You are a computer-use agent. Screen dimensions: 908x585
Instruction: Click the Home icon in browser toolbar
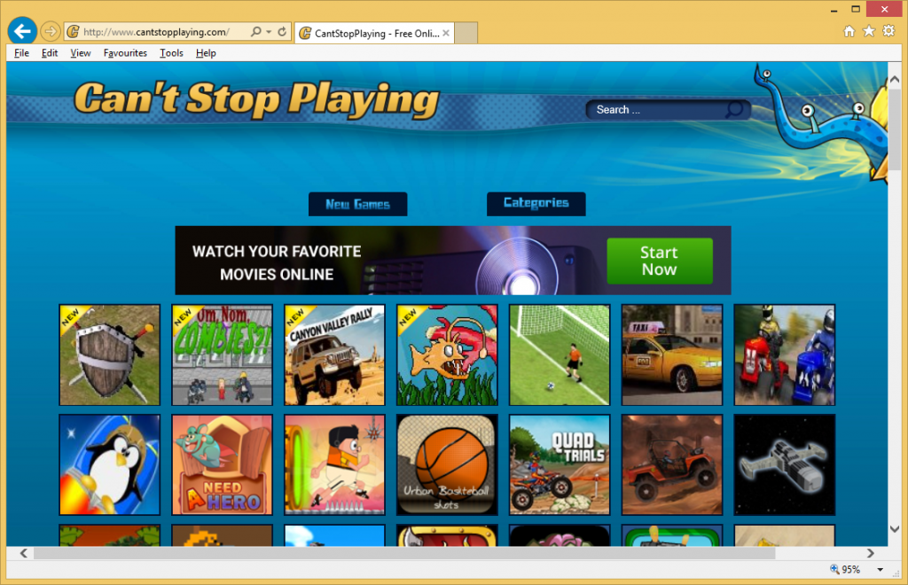coord(849,31)
